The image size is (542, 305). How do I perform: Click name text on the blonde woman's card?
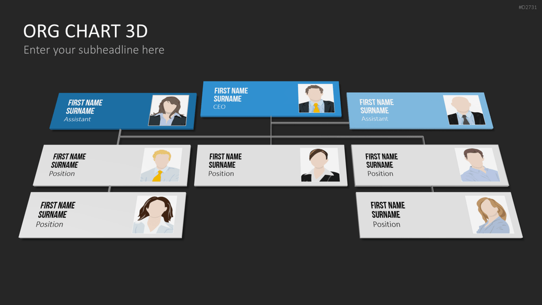(388, 210)
